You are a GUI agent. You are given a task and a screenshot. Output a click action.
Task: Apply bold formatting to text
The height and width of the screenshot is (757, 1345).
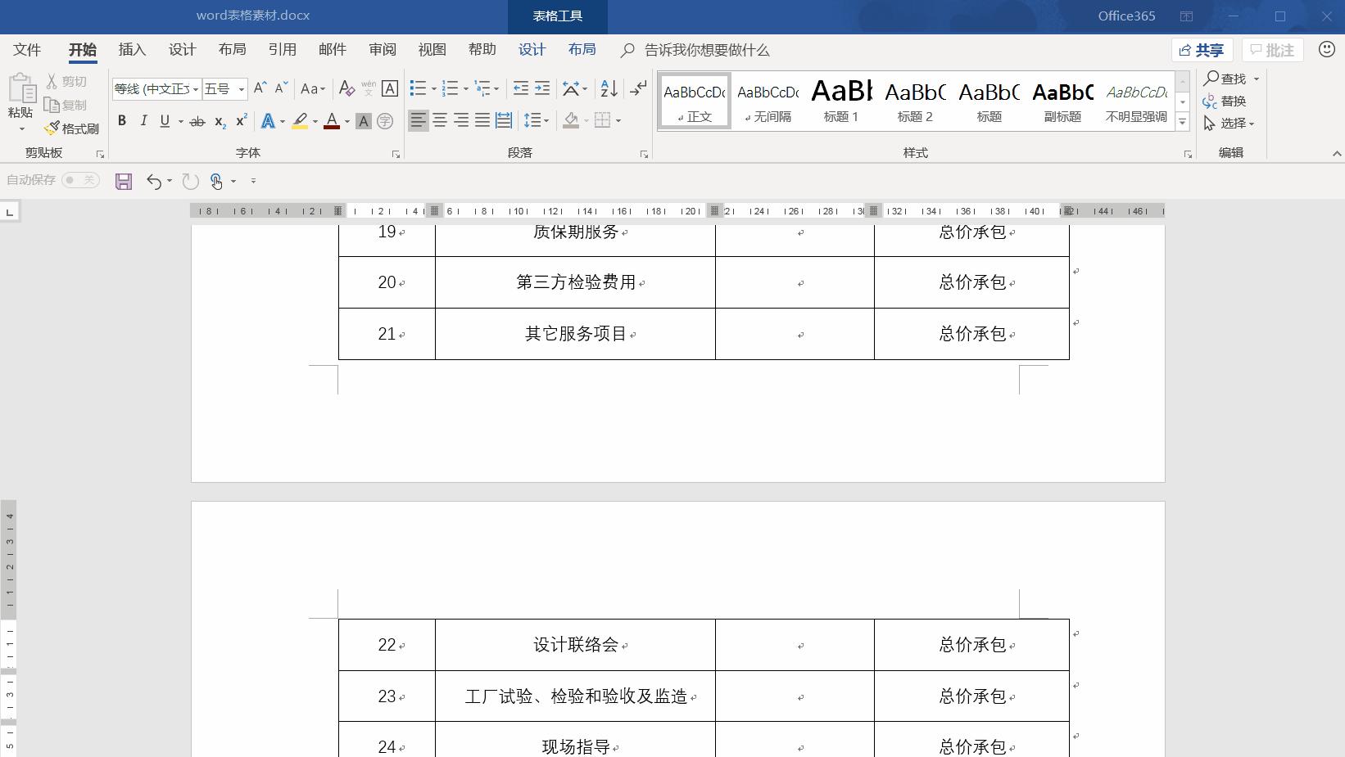(x=121, y=120)
